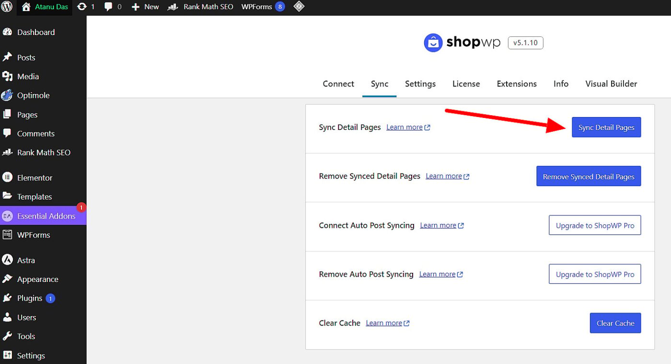
Task: Click the plus New item in the admin bar
Action: (145, 7)
